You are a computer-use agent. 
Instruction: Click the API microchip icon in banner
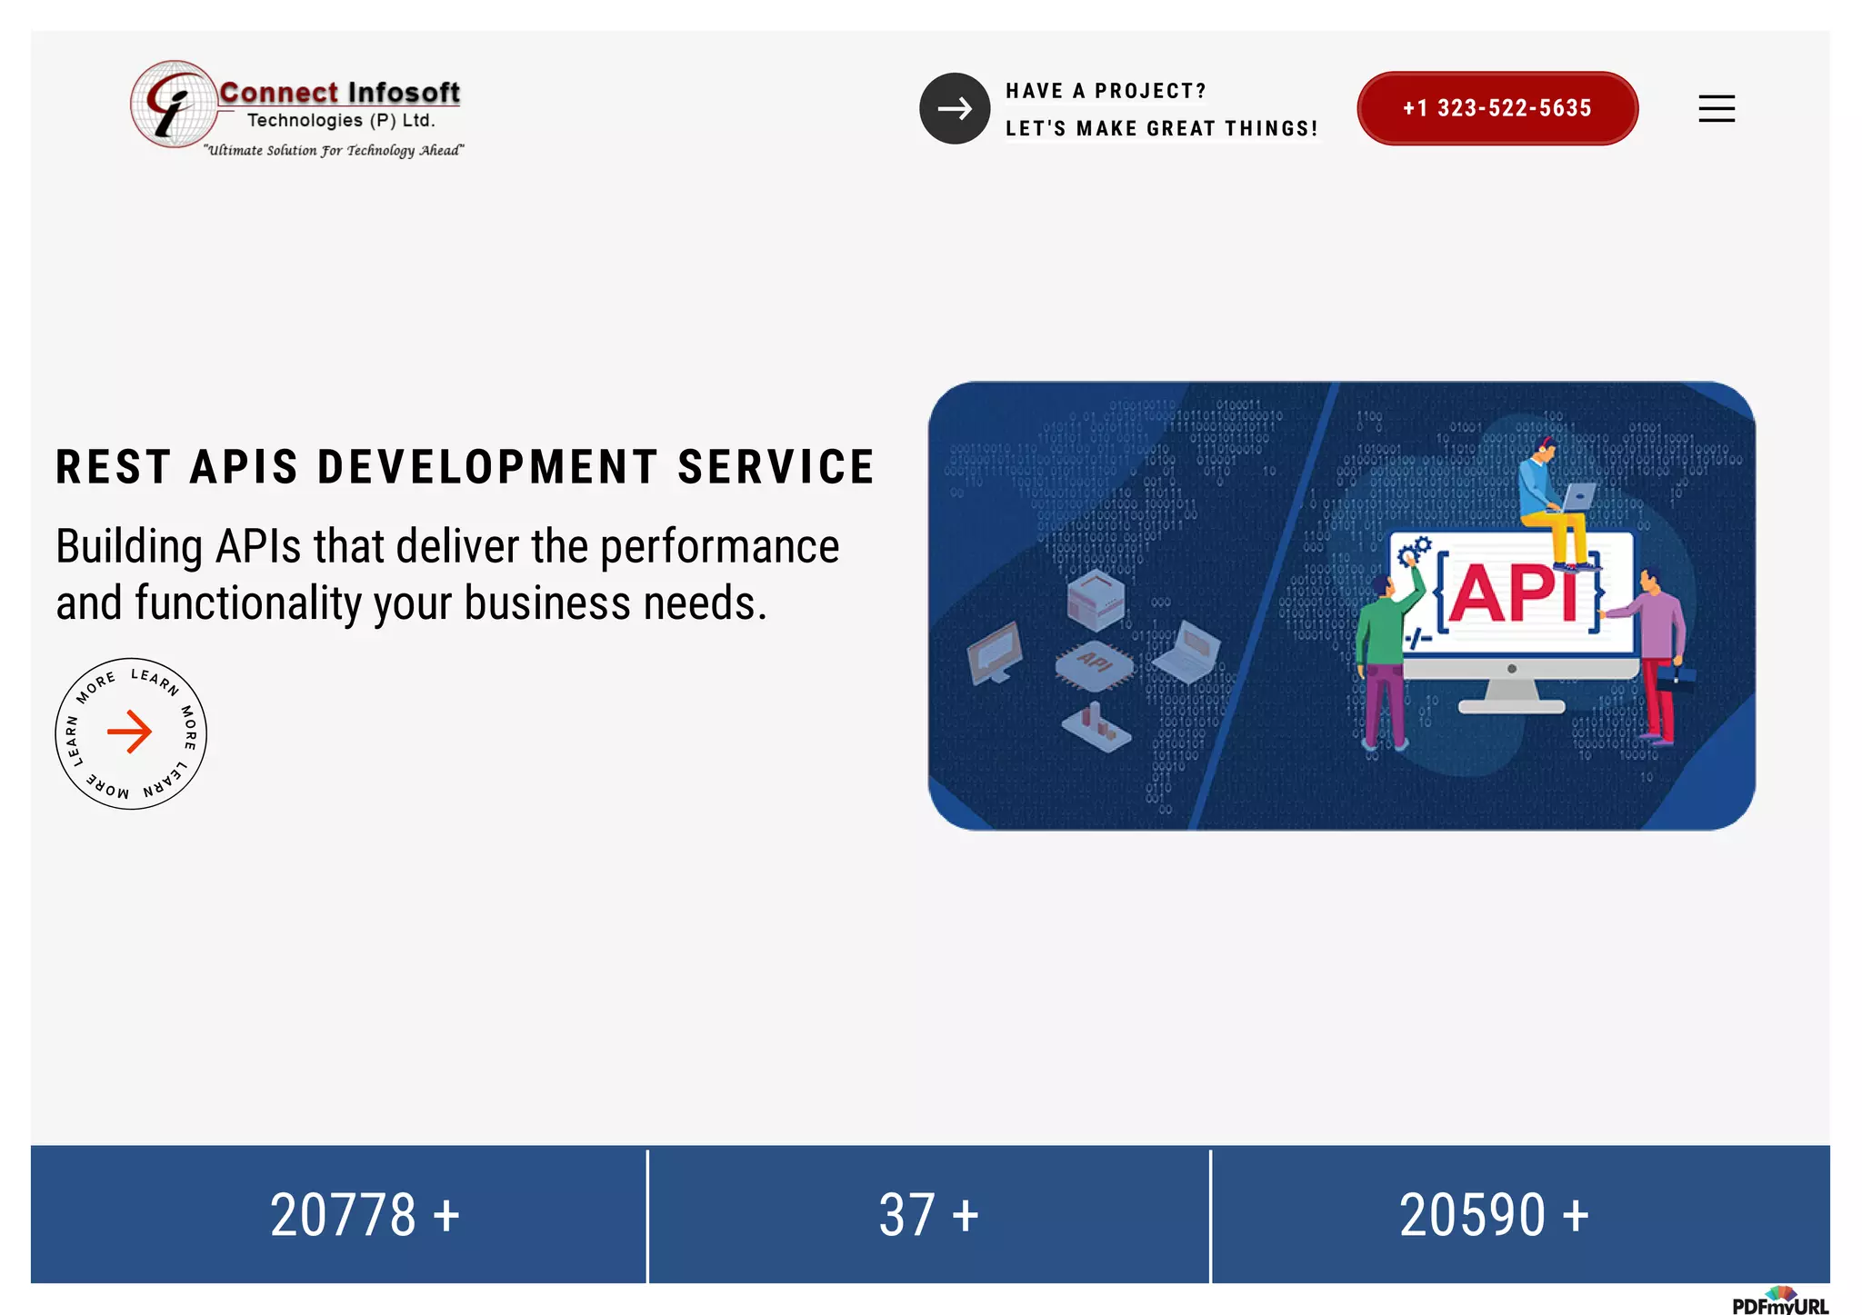click(1095, 664)
